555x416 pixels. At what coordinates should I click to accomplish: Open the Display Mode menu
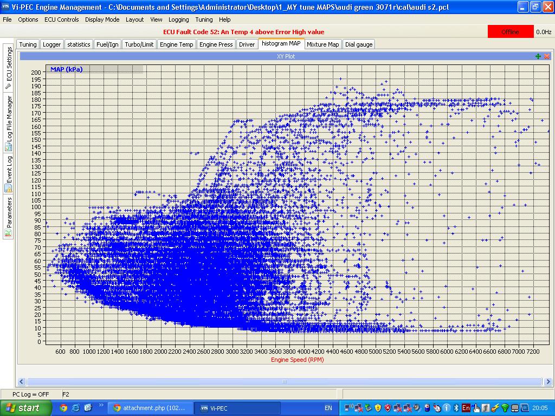click(x=102, y=19)
